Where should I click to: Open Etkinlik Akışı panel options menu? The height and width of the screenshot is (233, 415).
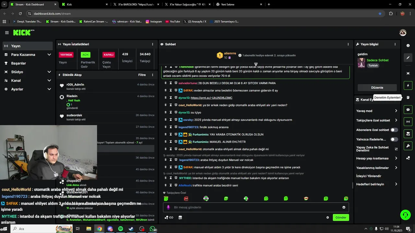[x=152, y=75]
